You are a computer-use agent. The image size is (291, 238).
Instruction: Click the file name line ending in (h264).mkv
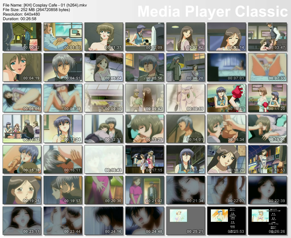(45, 5)
